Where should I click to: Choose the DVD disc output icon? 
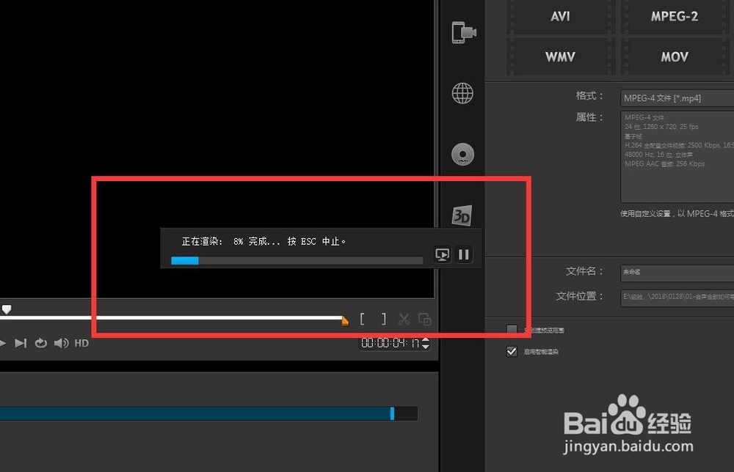pyautogui.click(x=462, y=154)
